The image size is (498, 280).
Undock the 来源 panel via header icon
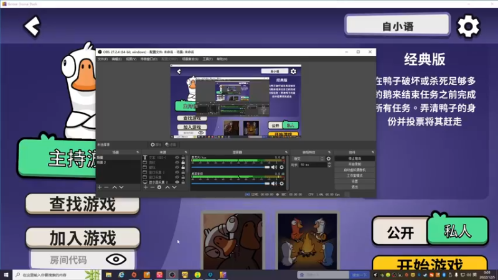click(186, 152)
